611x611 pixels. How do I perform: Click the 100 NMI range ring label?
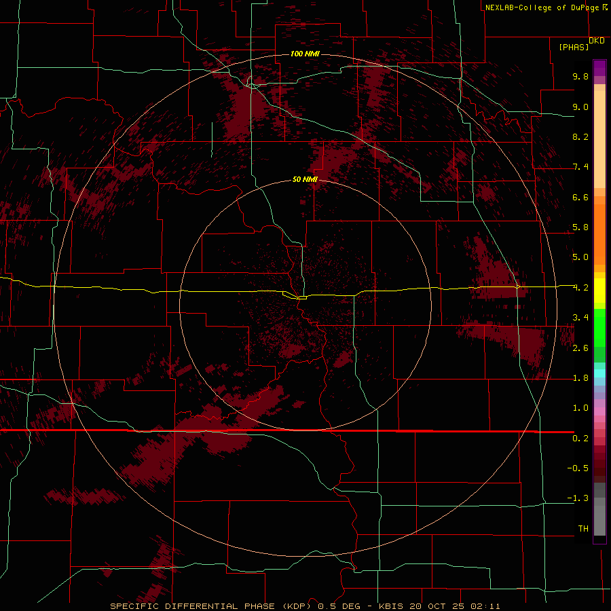pyautogui.click(x=305, y=54)
